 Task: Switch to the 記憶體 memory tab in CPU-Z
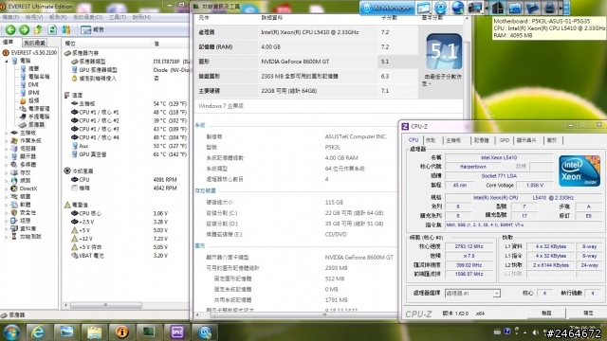coord(482,140)
